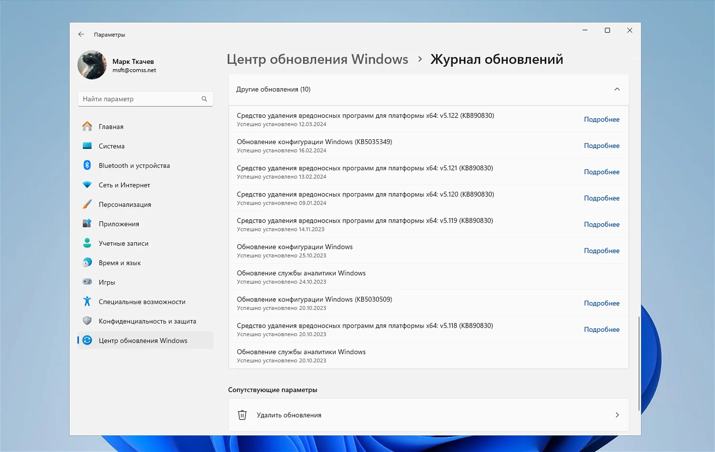Click the Удалить обновления label
Image resolution: width=715 pixels, height=452 pixels.
click(x=289, y=415)
